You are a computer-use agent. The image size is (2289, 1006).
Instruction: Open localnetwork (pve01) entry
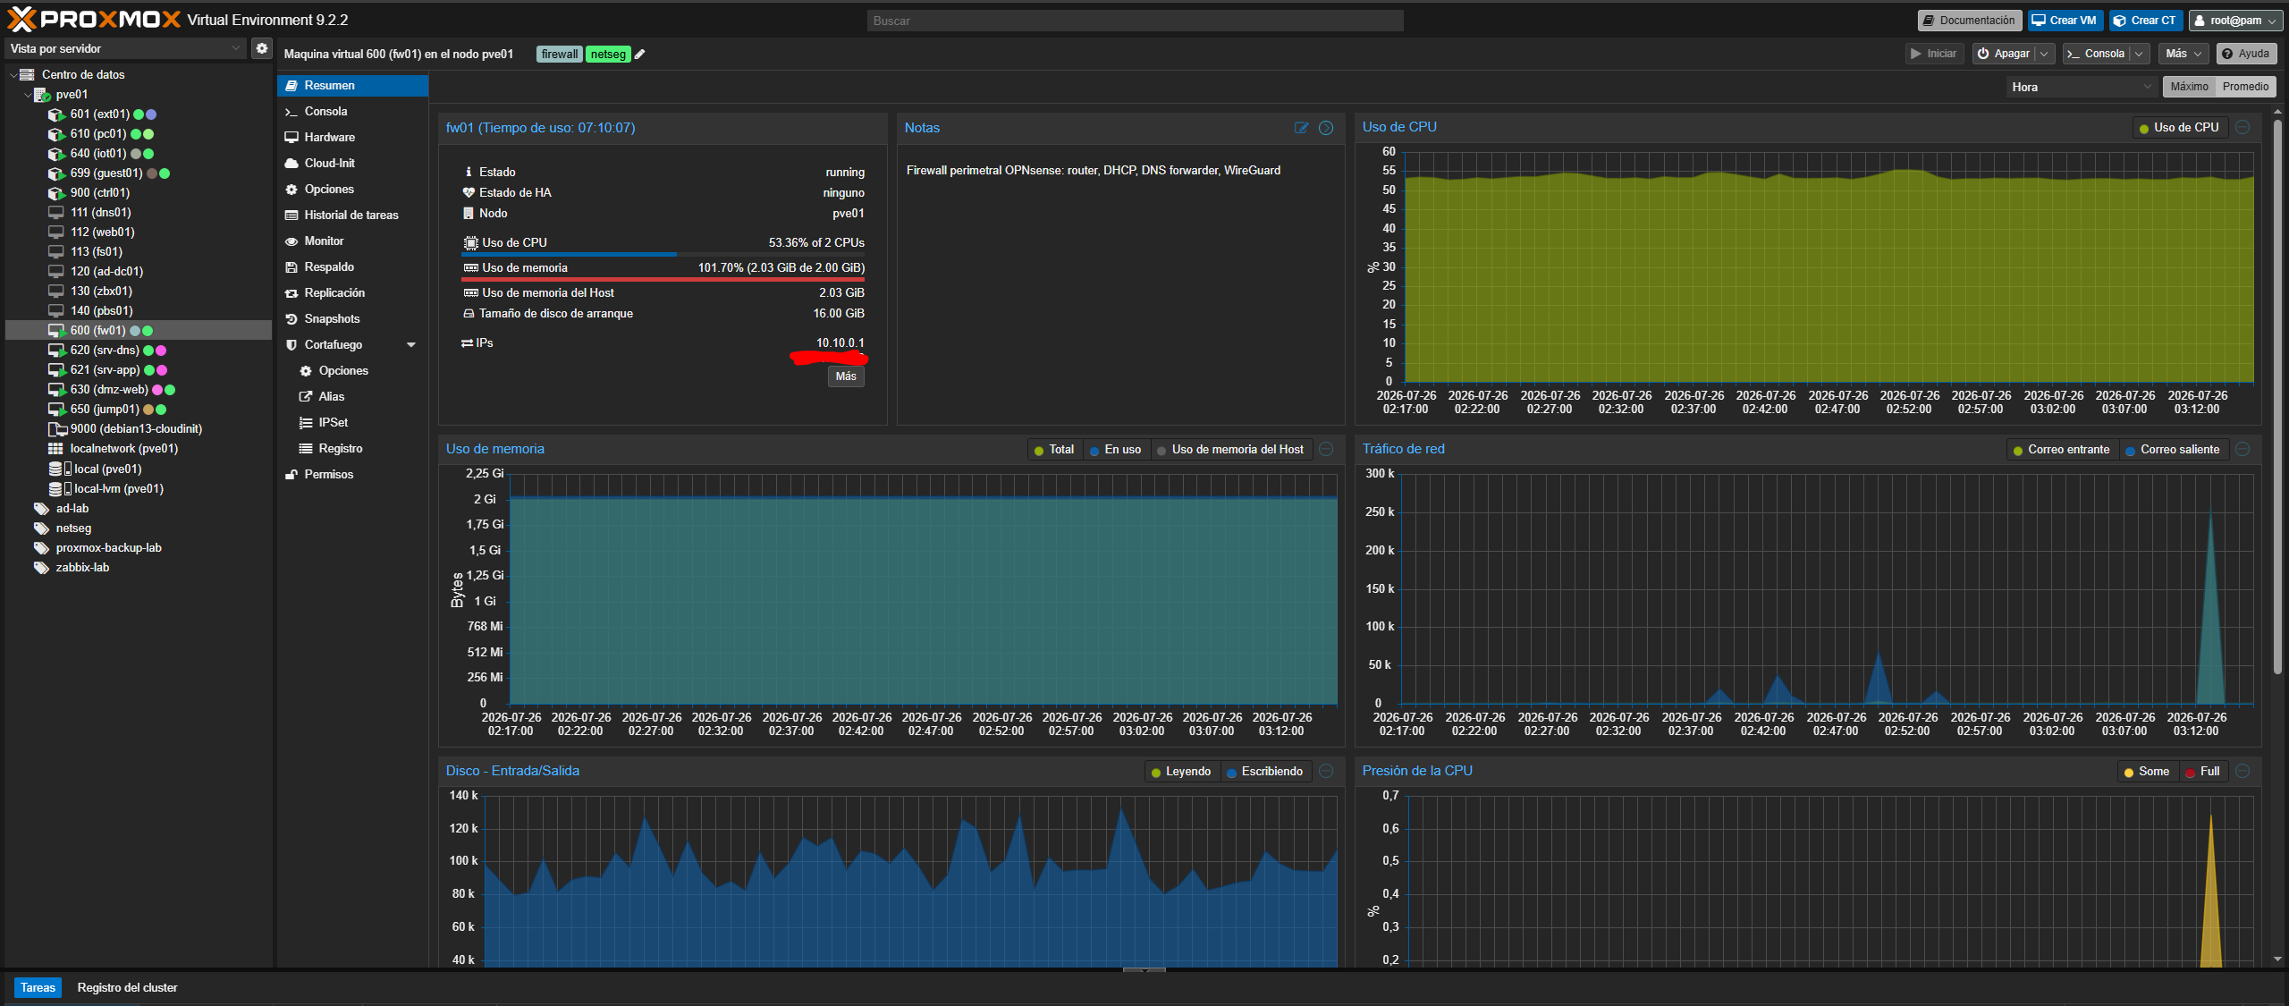123,448
